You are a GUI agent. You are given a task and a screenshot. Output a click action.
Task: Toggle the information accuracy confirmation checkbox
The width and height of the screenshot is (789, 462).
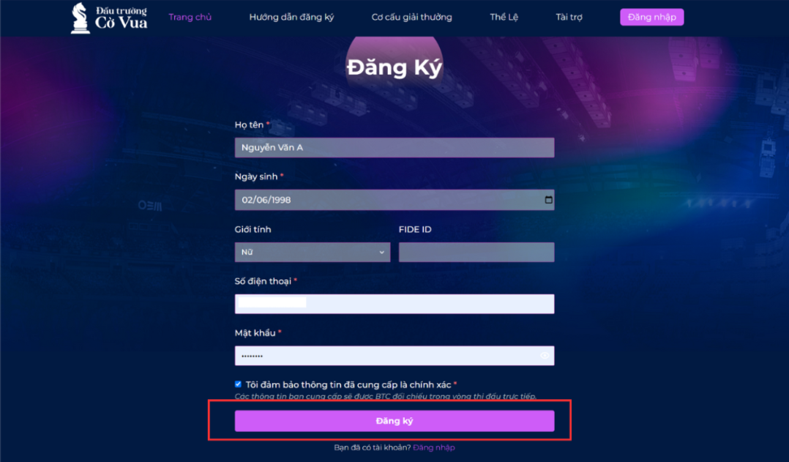(x=238, y=384)
